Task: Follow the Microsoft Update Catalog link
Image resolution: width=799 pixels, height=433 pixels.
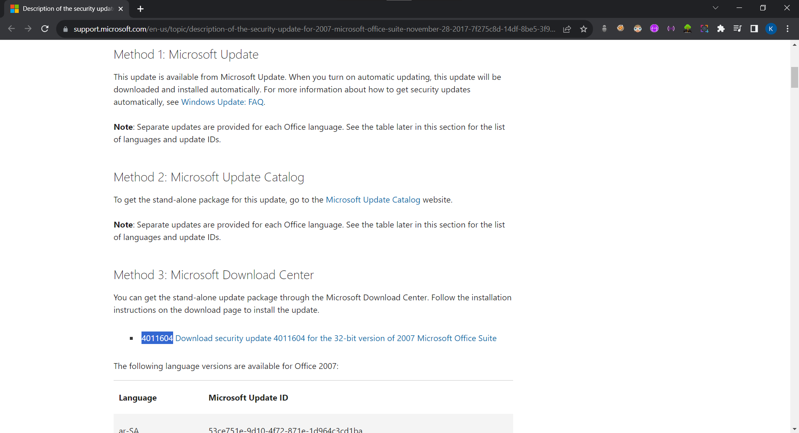Action: 372,200
